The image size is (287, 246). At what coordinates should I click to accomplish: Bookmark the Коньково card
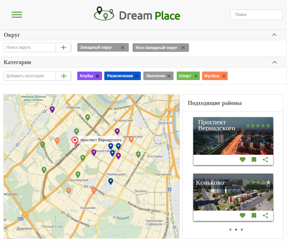(254, 215)
